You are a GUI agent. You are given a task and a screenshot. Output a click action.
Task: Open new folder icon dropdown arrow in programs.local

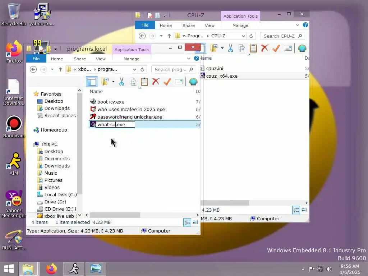[x=113, y=82]
